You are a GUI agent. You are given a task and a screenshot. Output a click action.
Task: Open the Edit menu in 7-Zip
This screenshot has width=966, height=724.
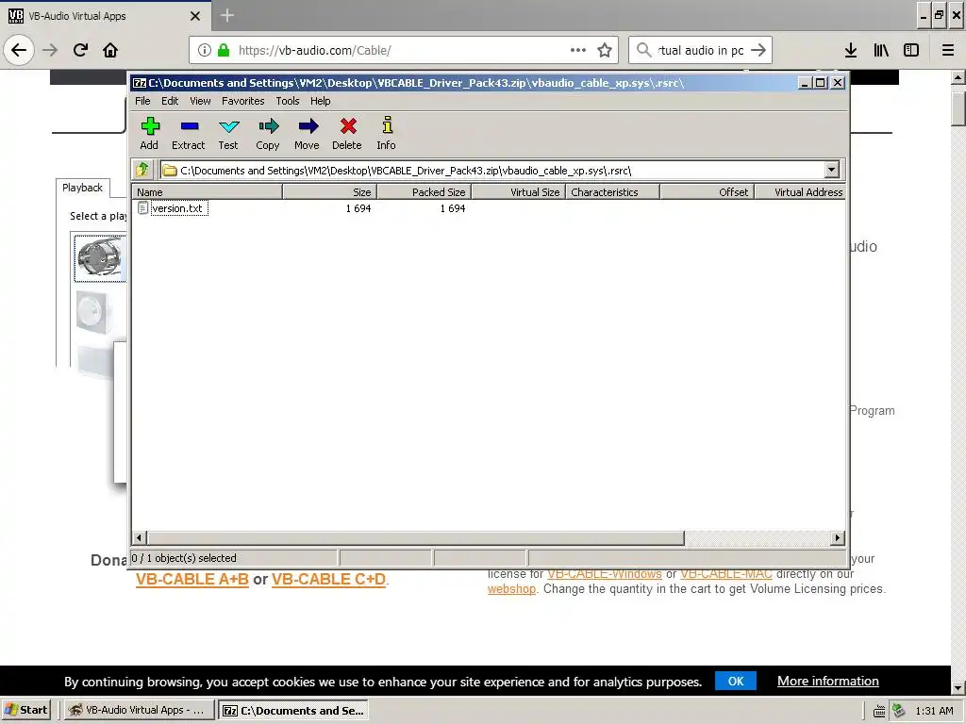point(170,101)
